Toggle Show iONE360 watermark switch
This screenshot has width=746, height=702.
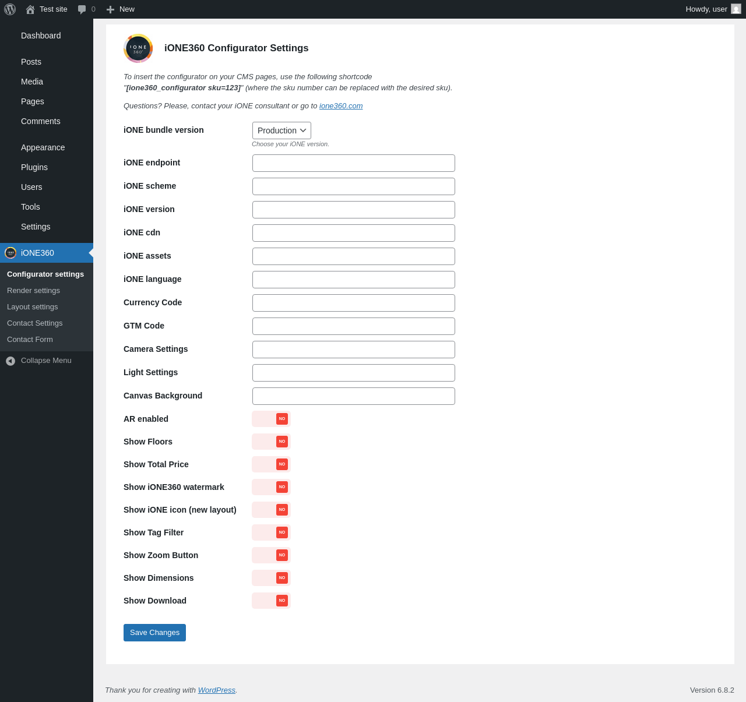[x=271, y=487]
